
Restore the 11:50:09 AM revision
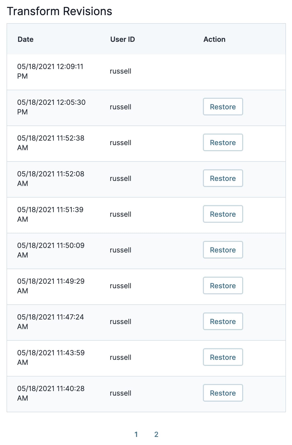(223, 250)
